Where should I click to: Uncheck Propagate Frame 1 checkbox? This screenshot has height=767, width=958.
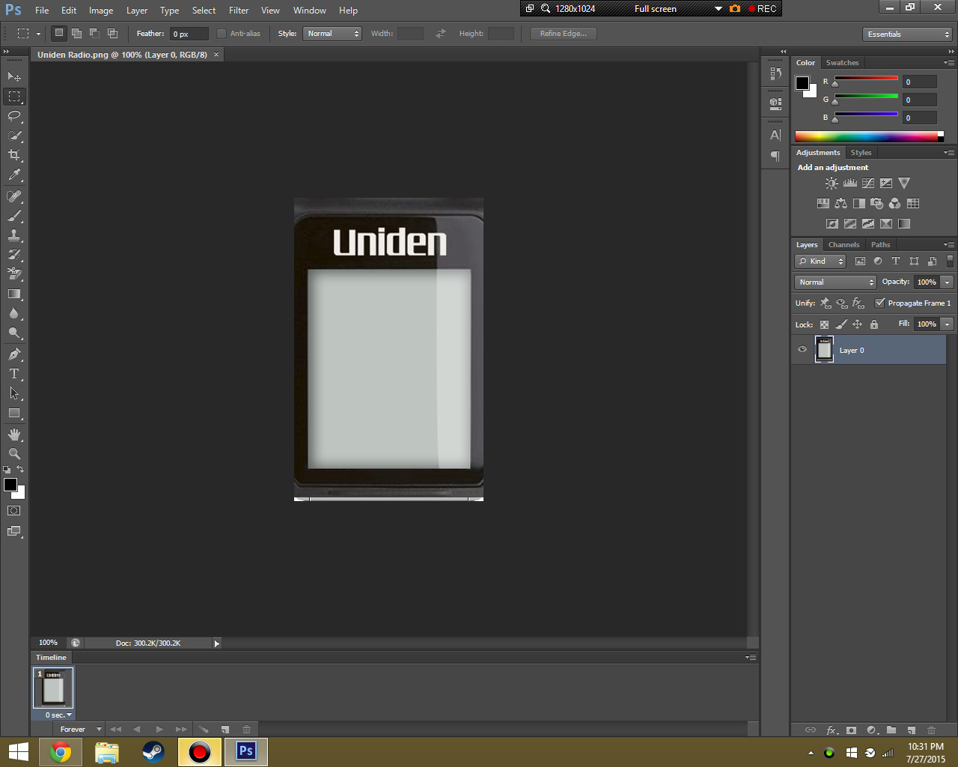(879, 303)
